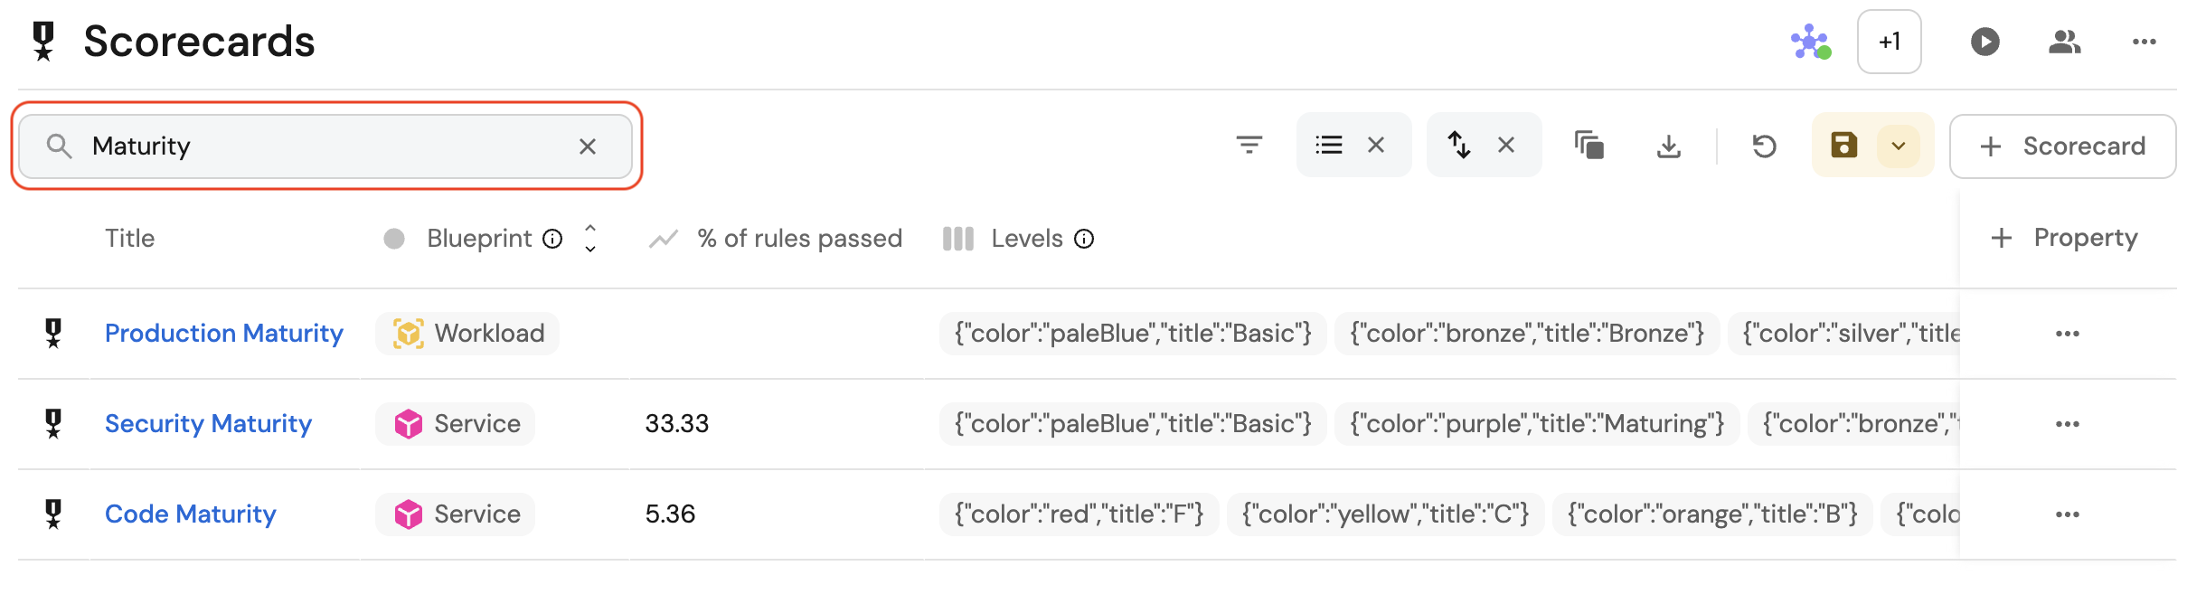Remove the sort setting

(1506, 145)
